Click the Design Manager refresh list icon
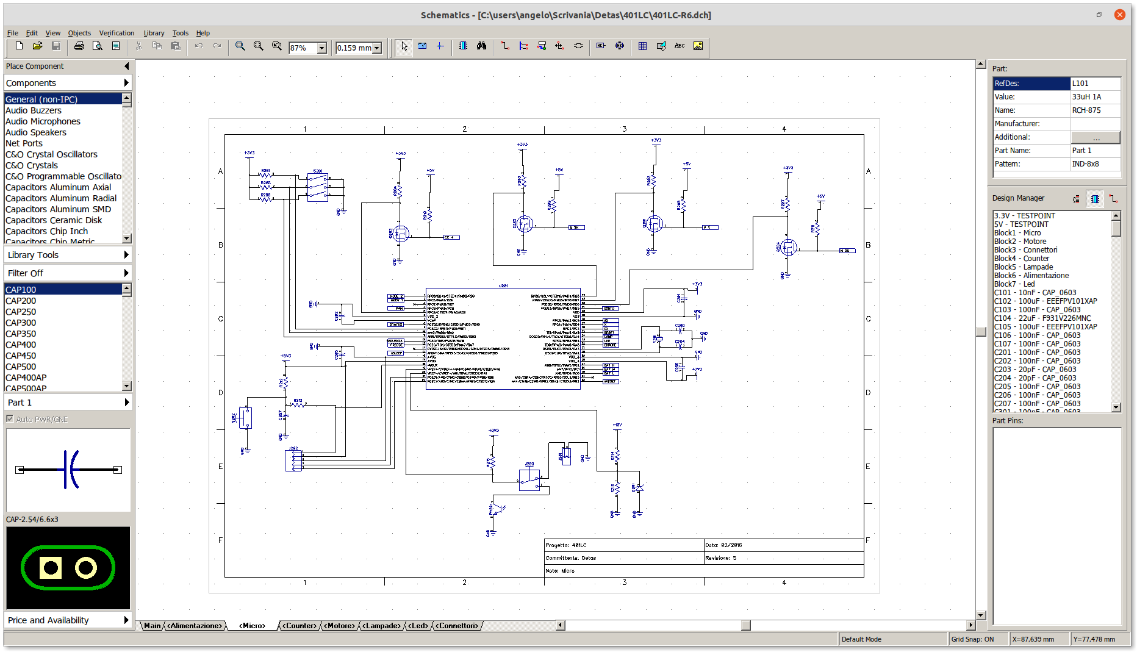The image size is (1137, 652). [1076, 199]
